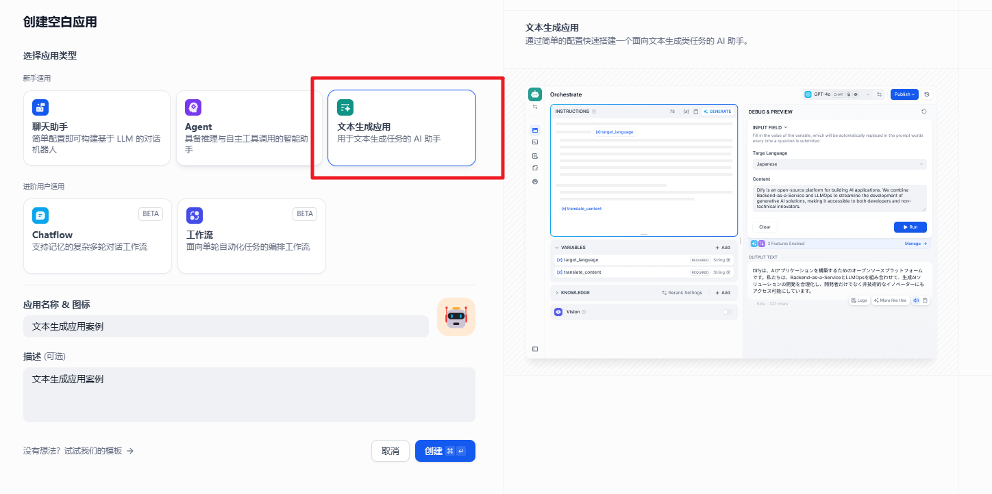Toggle the Vision switch
Viewport: 992px width, 494px height.
tap(727, 312)
